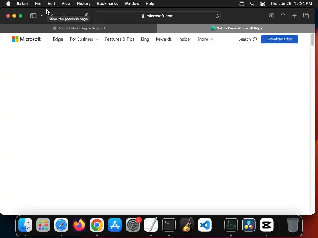This screenshot has height=238, width=318.
Task: Open the File menu
Action: click(x=38, y=4)
